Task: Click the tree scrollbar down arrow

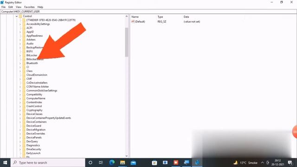Action: (127, 156)
